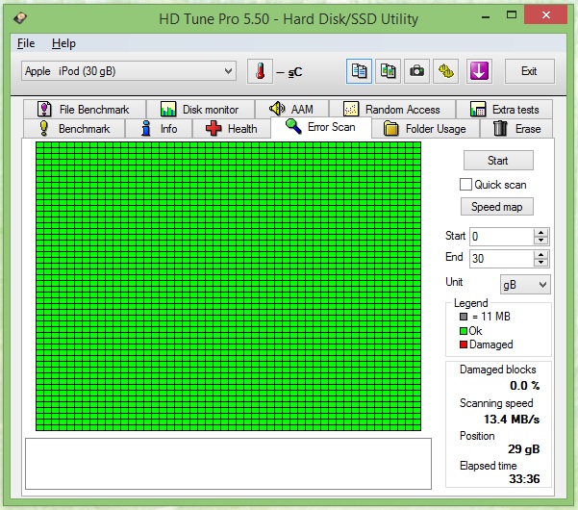
Task: Click inside the End position field
Action: (x=501, y=259)
